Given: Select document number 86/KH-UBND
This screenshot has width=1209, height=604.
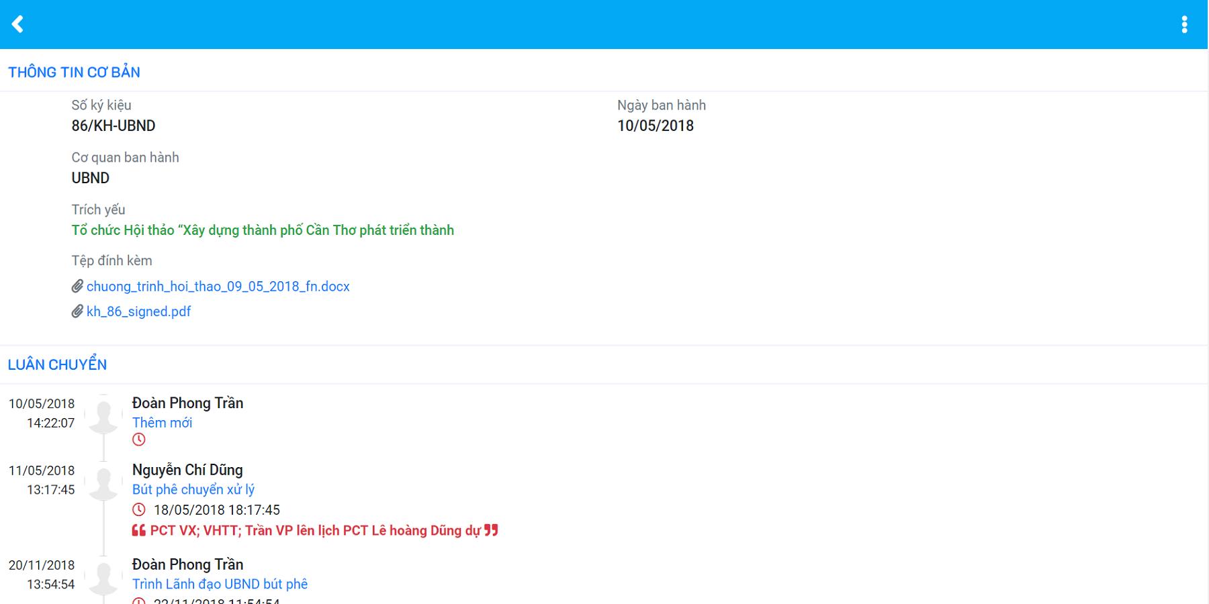Looking at the screenshot, I should [114, 125].
